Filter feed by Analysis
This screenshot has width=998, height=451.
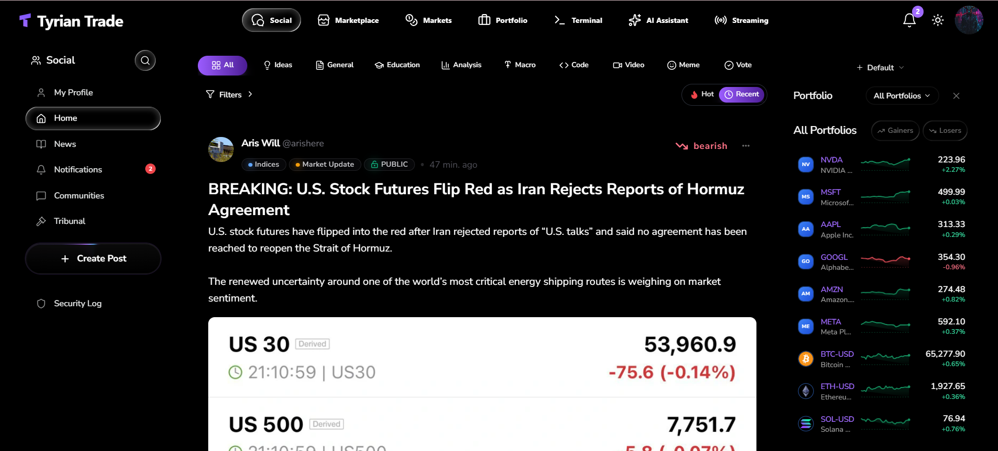461,65
